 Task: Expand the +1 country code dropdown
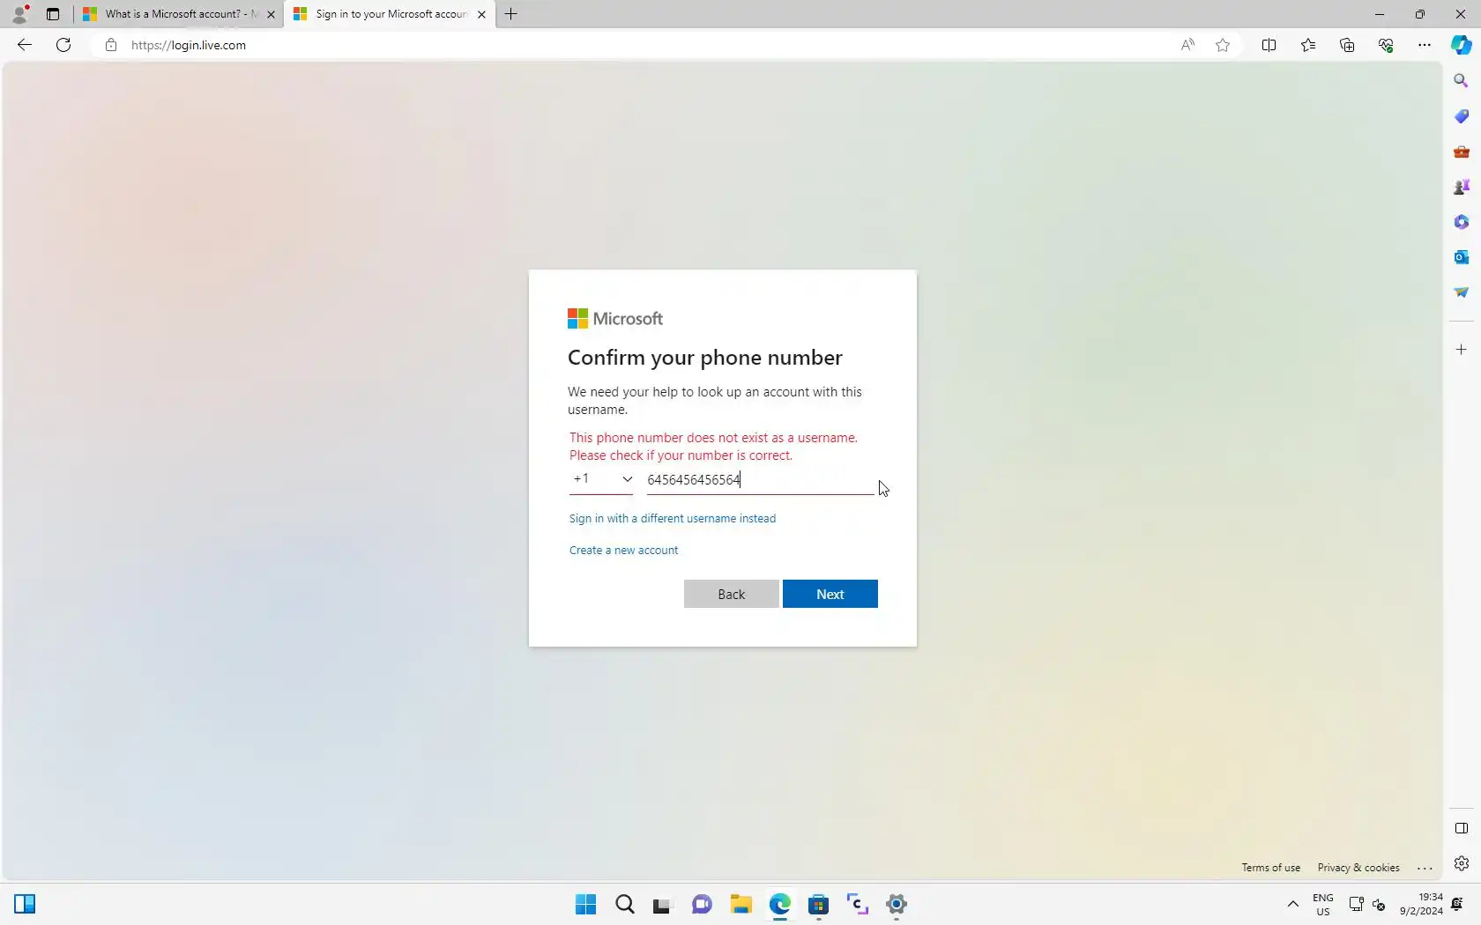601,479
